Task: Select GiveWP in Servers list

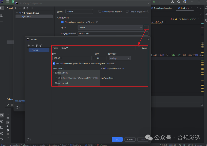Action: [x=39, y=50]
